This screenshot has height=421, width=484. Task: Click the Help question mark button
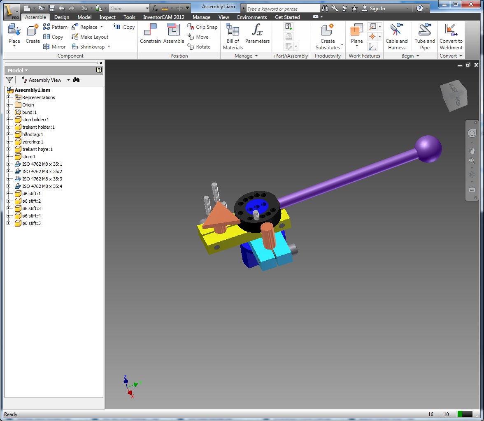tap(419, 8)
